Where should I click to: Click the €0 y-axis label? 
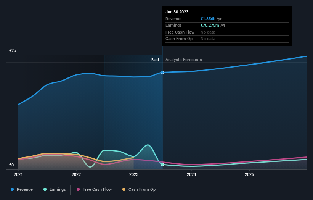pyautogui.click(x=11, y=165)
